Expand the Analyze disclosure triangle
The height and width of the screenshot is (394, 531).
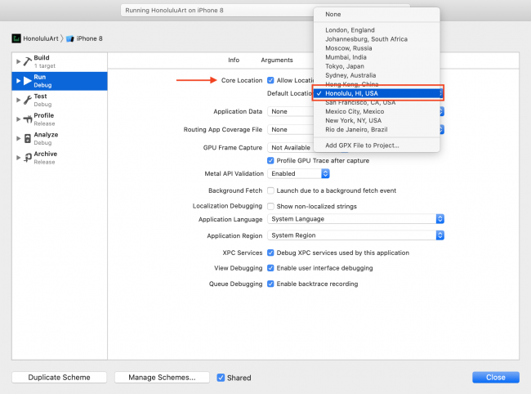point(18,139)
